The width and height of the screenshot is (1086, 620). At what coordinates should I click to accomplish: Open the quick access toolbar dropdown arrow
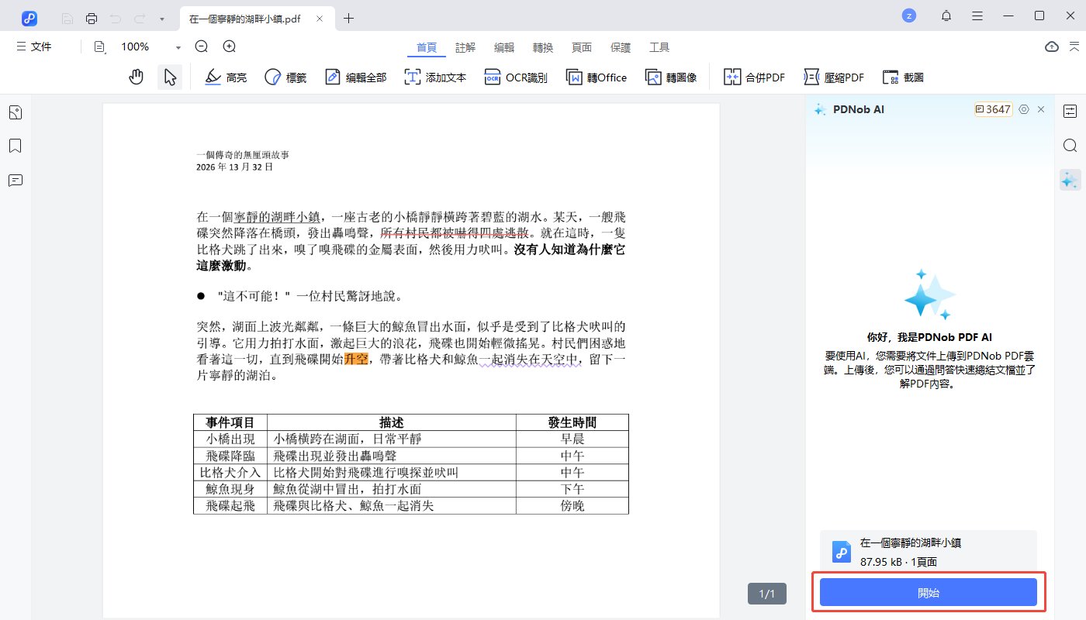click(x=161, y=18)
